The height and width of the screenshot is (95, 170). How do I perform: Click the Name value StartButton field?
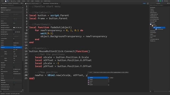(18, 43)
